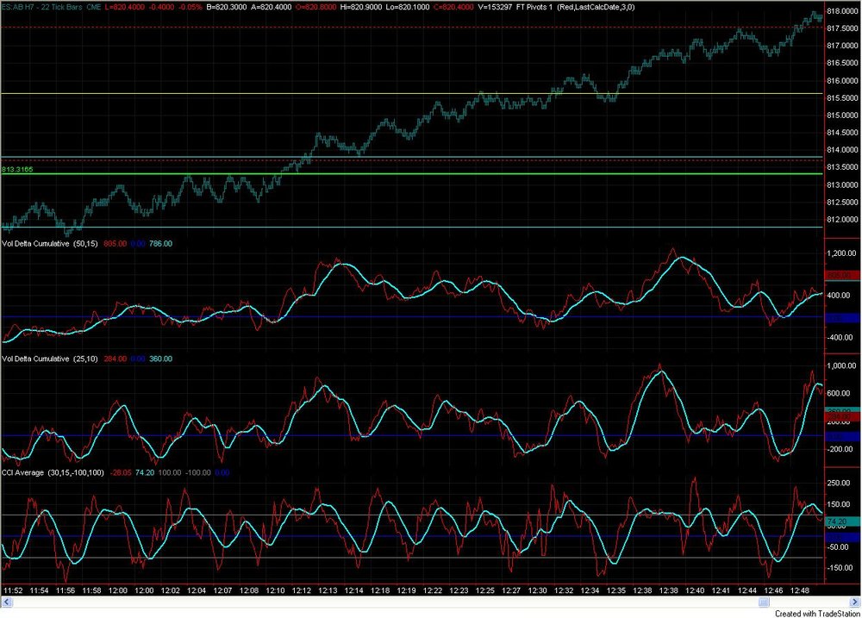Click the red -28.05 CCI value
The height and width of the screenshot is (618, 862).
click(121, 472)
